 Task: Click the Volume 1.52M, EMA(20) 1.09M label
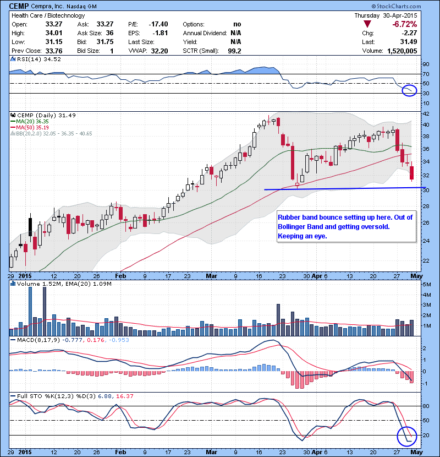tap(64, 284)
